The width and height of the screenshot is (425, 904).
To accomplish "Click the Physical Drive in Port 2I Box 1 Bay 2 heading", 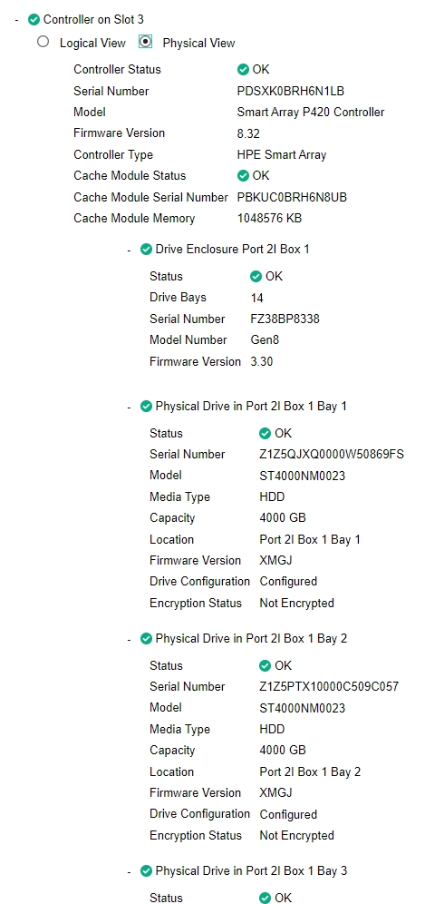I will (x=251, y=639).
